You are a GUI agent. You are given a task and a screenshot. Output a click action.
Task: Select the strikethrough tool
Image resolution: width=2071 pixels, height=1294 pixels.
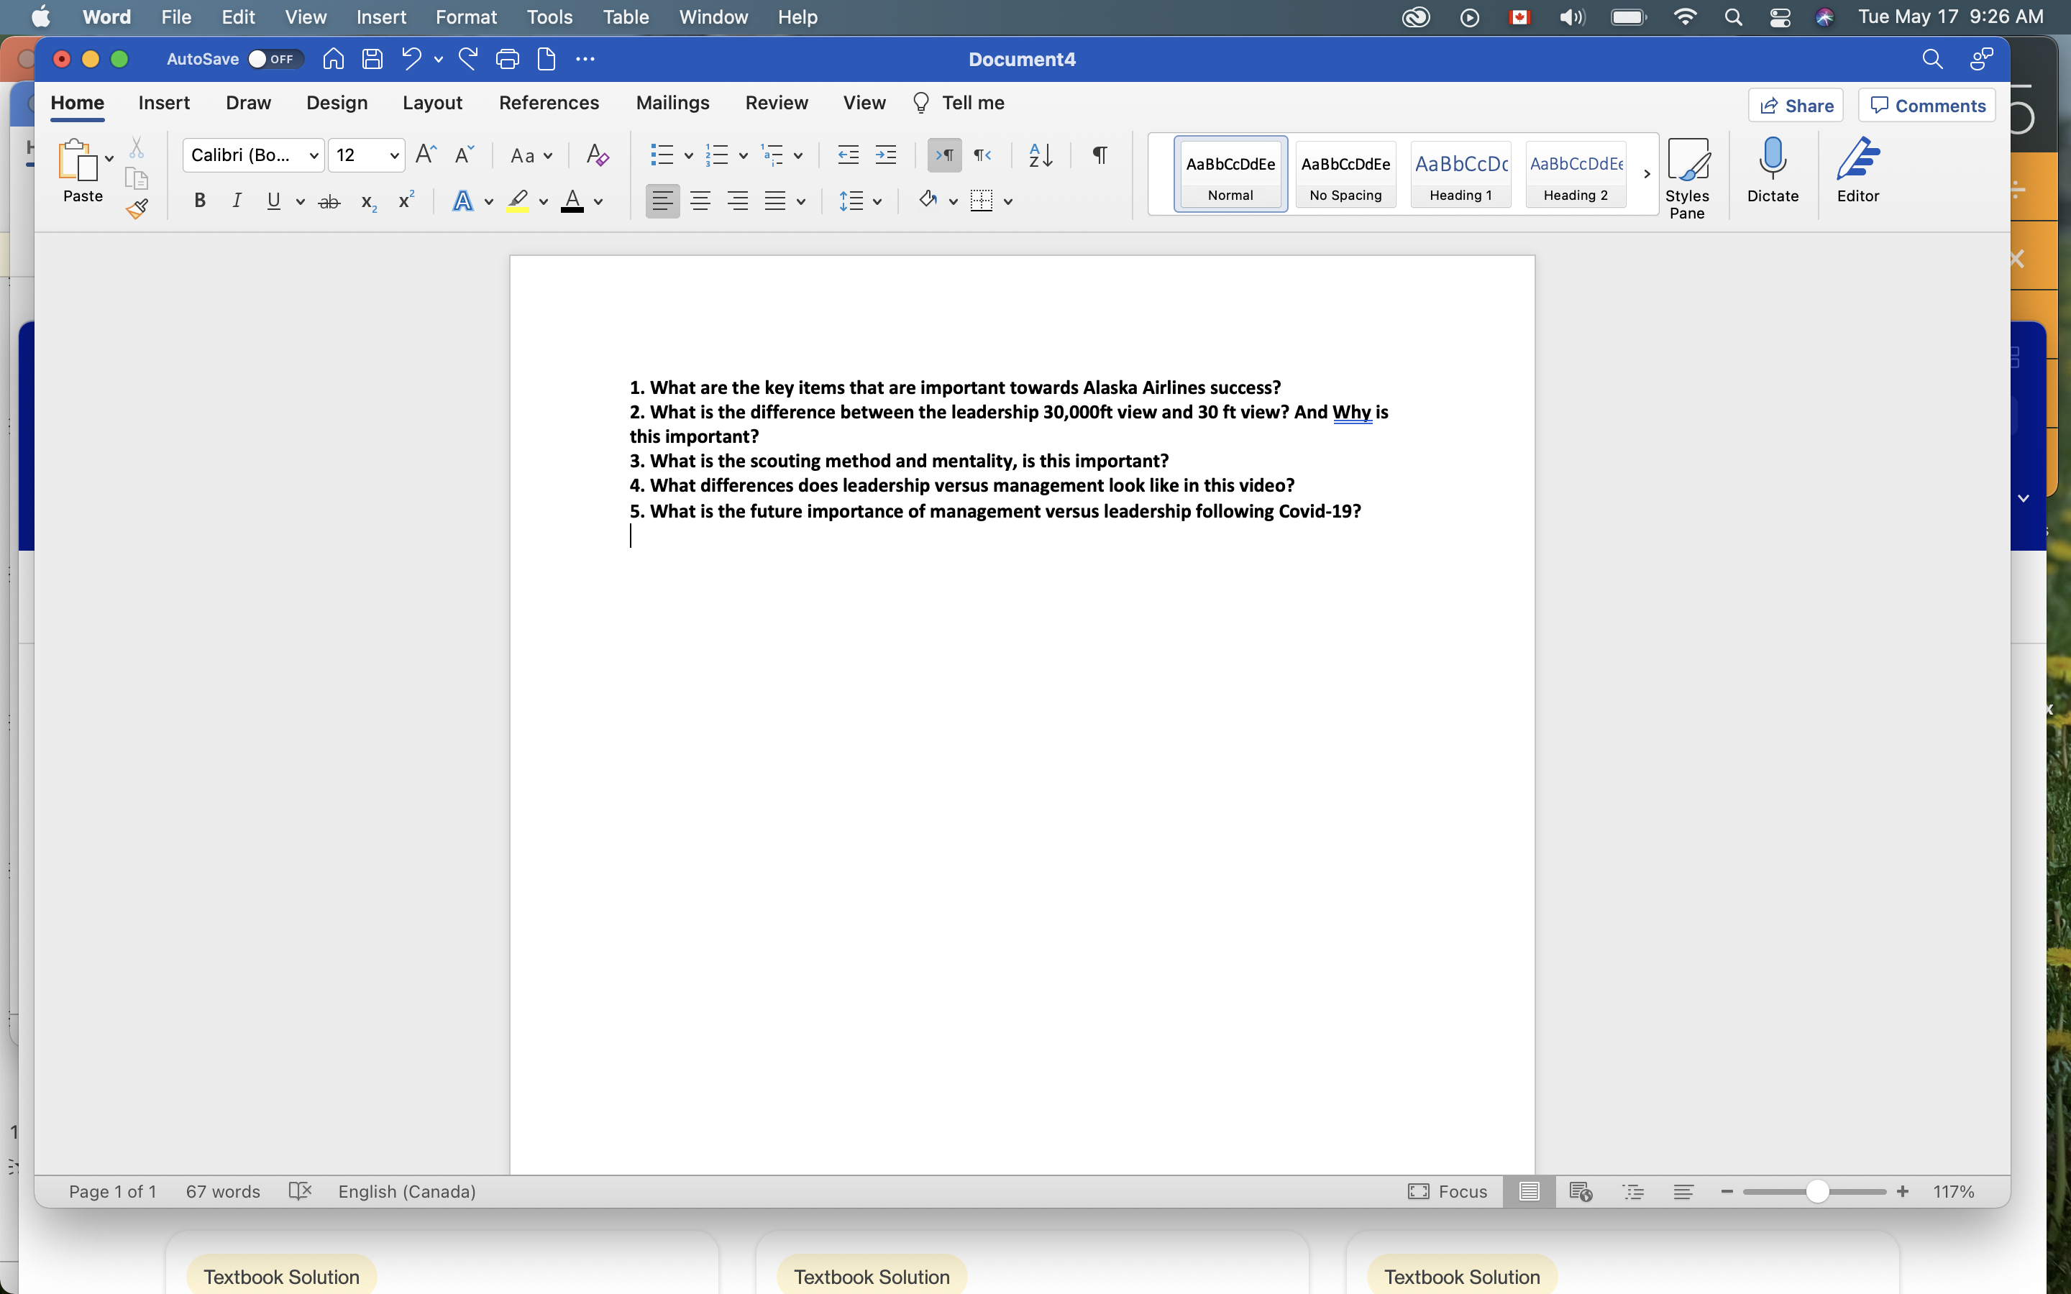pyautogui.click(x=329, y=201)
